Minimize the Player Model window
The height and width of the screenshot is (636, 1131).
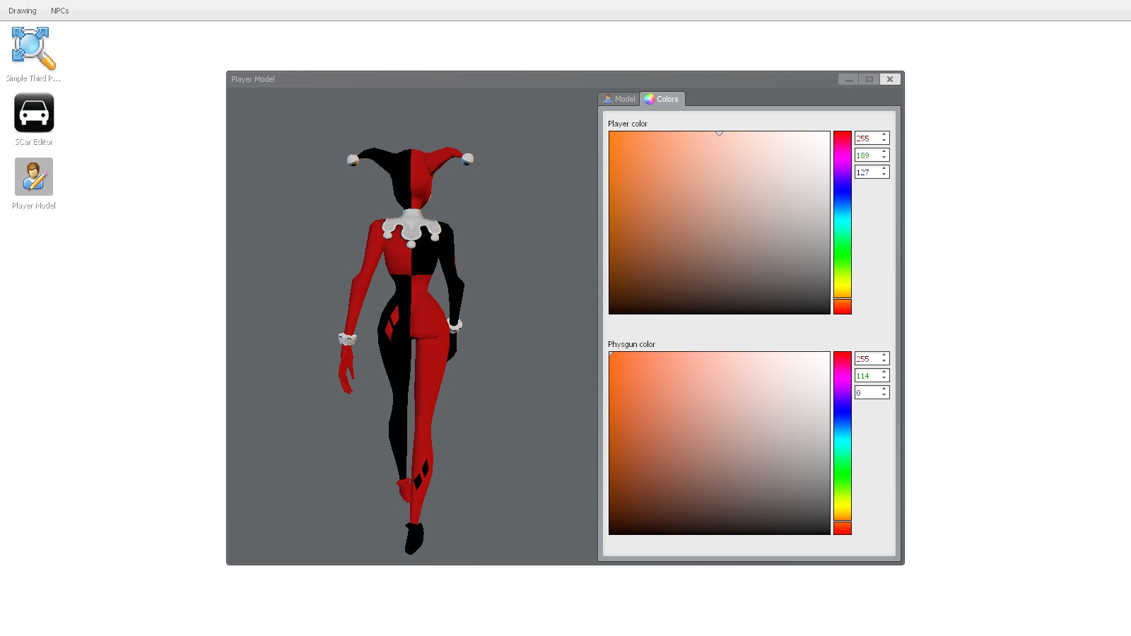pos(849,79)
